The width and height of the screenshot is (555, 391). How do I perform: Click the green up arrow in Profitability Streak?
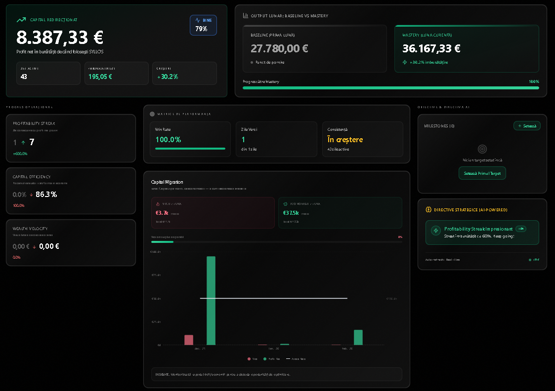point(23,143)
